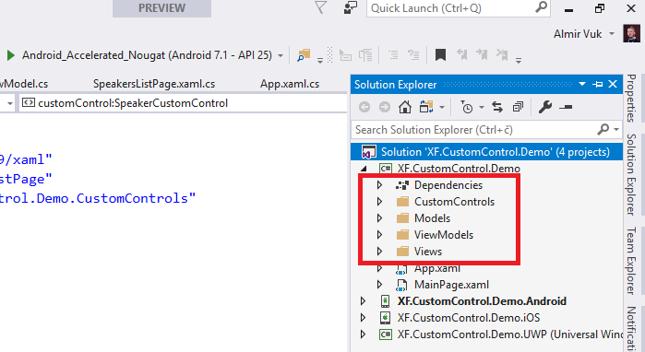Select the XF.CustomControl.Demo.Android project
645x352 pixels.
pos(482,301)
